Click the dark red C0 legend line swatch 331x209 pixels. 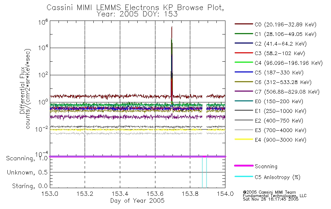click(244, 24)
